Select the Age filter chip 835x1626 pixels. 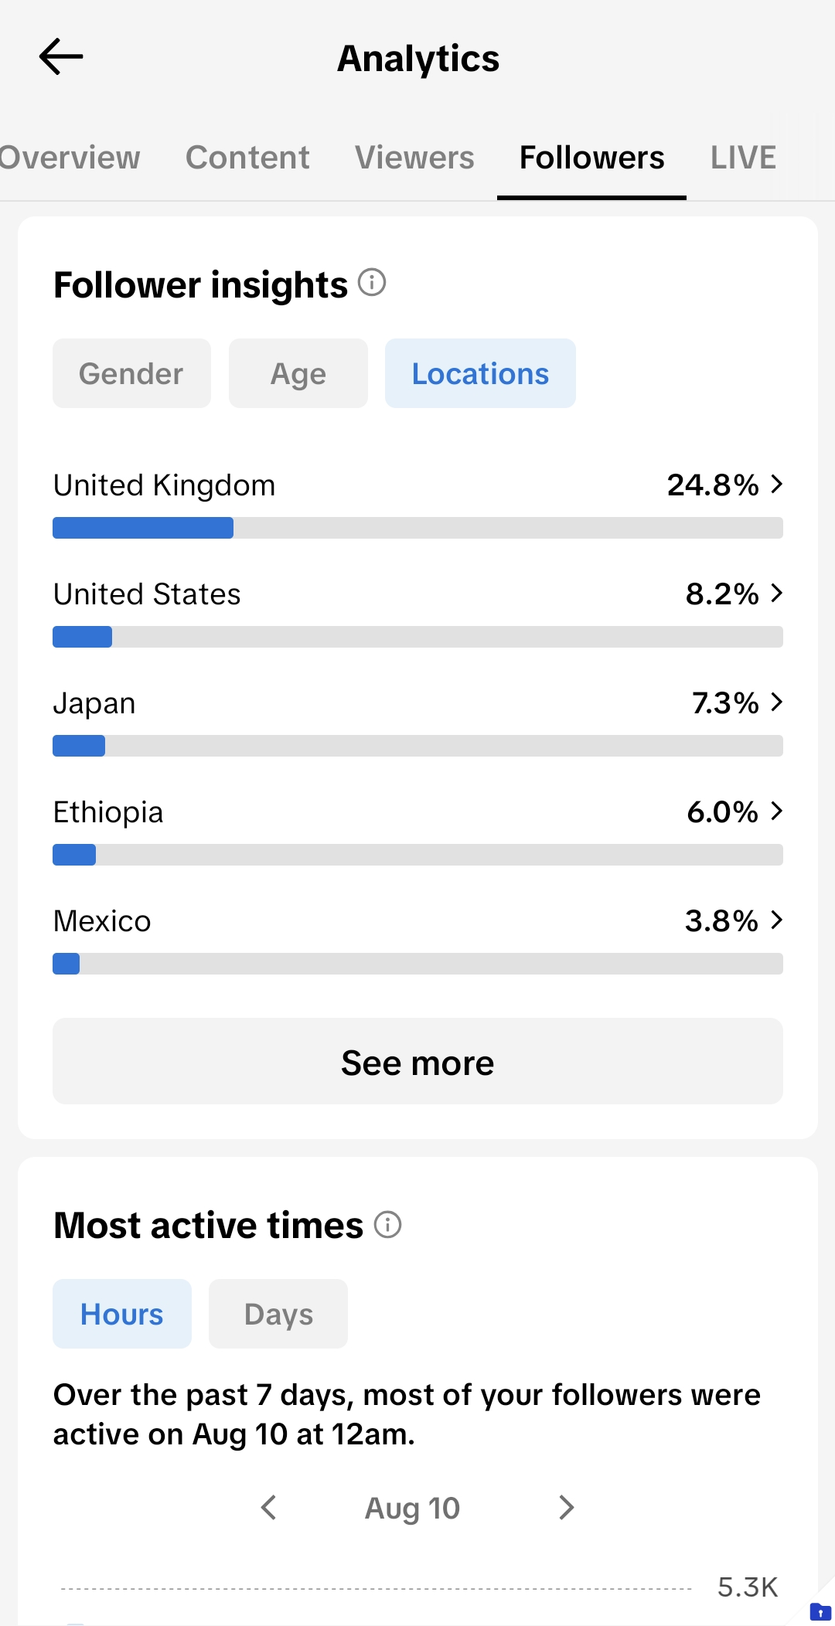point(298,373)
